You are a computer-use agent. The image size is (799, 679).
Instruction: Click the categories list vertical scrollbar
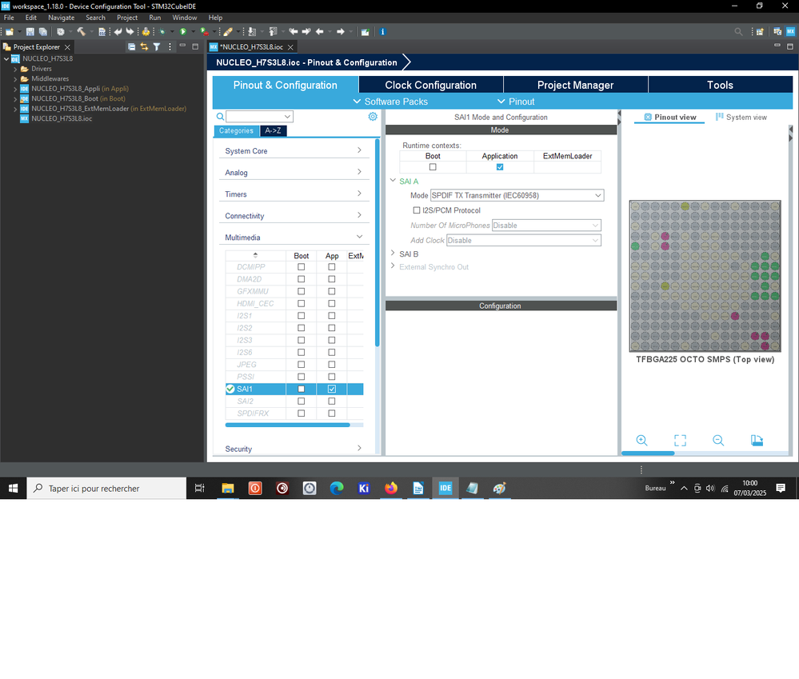[377, 243]
